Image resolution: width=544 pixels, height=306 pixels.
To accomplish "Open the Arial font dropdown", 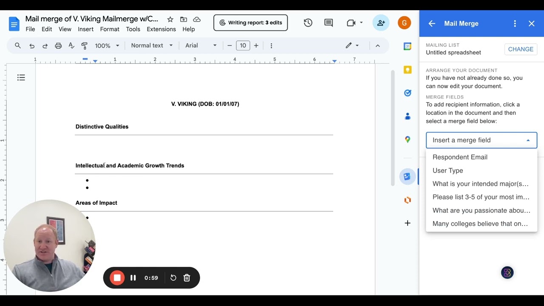I will click(201, 45).
